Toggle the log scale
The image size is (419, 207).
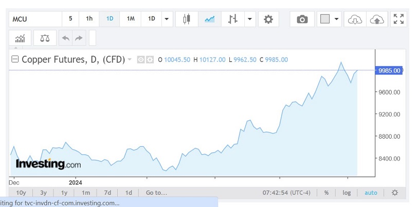pyautogui.click(x=347, y=193)
